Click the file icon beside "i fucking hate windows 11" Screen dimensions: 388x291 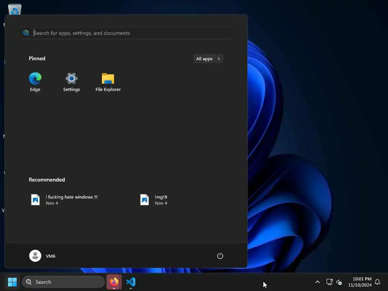pos(35,200)
